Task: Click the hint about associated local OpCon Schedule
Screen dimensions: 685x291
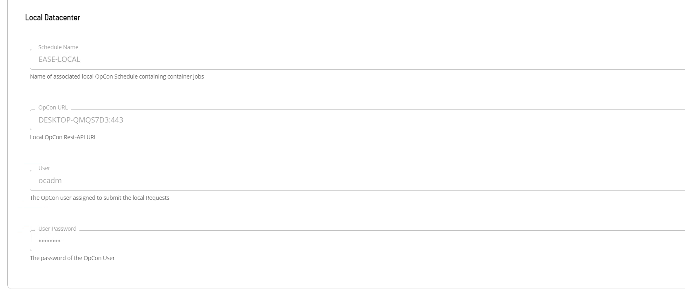Action: [116, 77]
